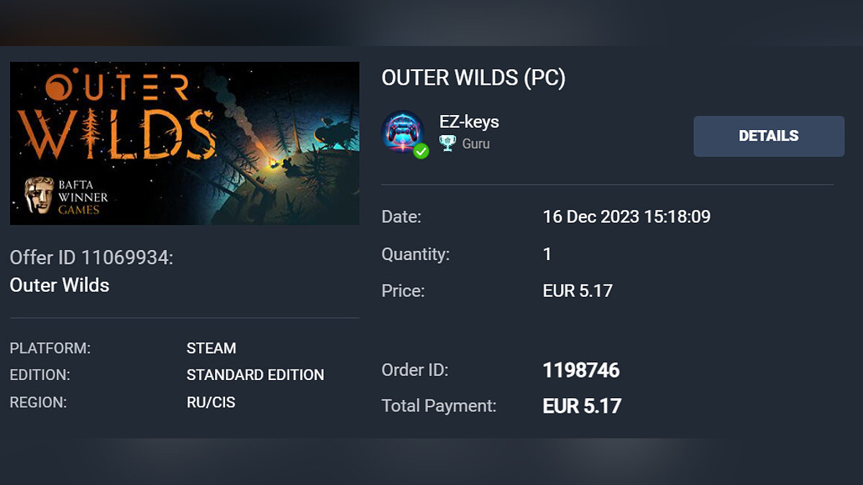The image size is (863, 485).
Task: Click the Guru trophy icon
Action: click(447, 144)
